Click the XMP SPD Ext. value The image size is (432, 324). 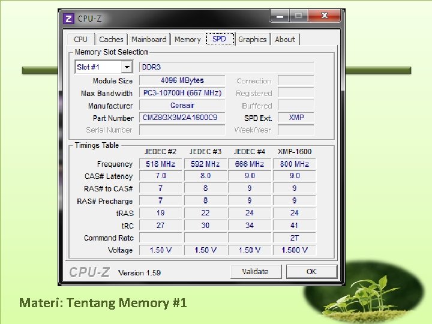click(296, 118)
